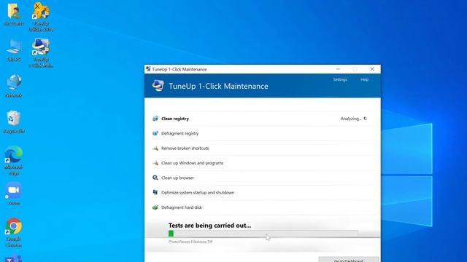Image resolution: width=467 pixels, height=262 pixels.
Task: Select the Defragment registry row text
Action: [x=180, y=133]
